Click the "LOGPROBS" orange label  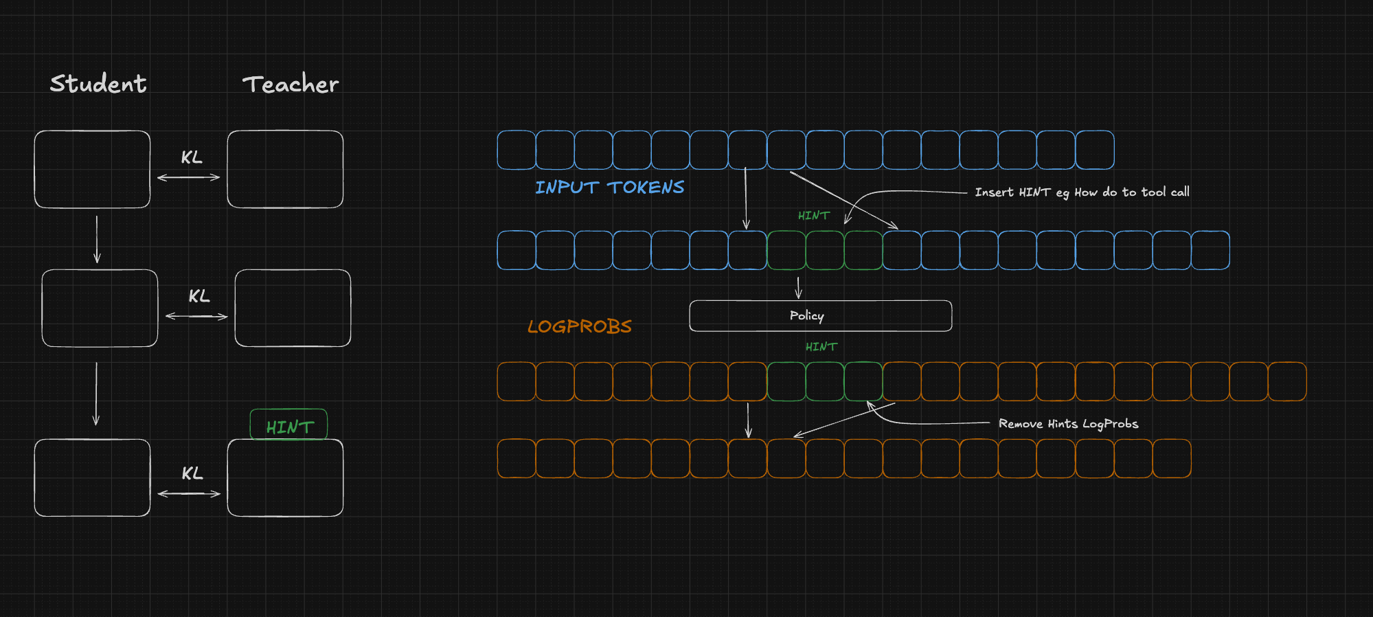(x=579, y=326)
